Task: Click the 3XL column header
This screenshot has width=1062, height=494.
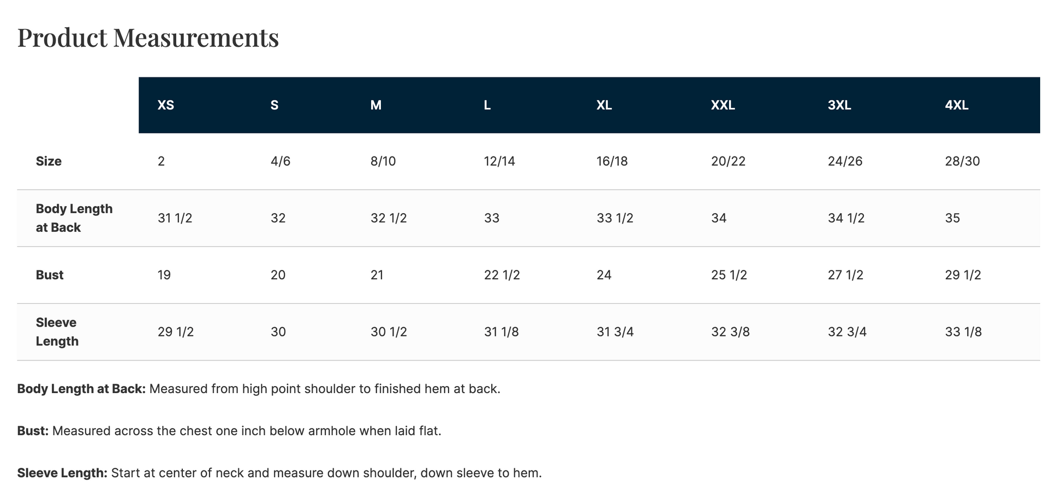Action: [x=839, y=105]
